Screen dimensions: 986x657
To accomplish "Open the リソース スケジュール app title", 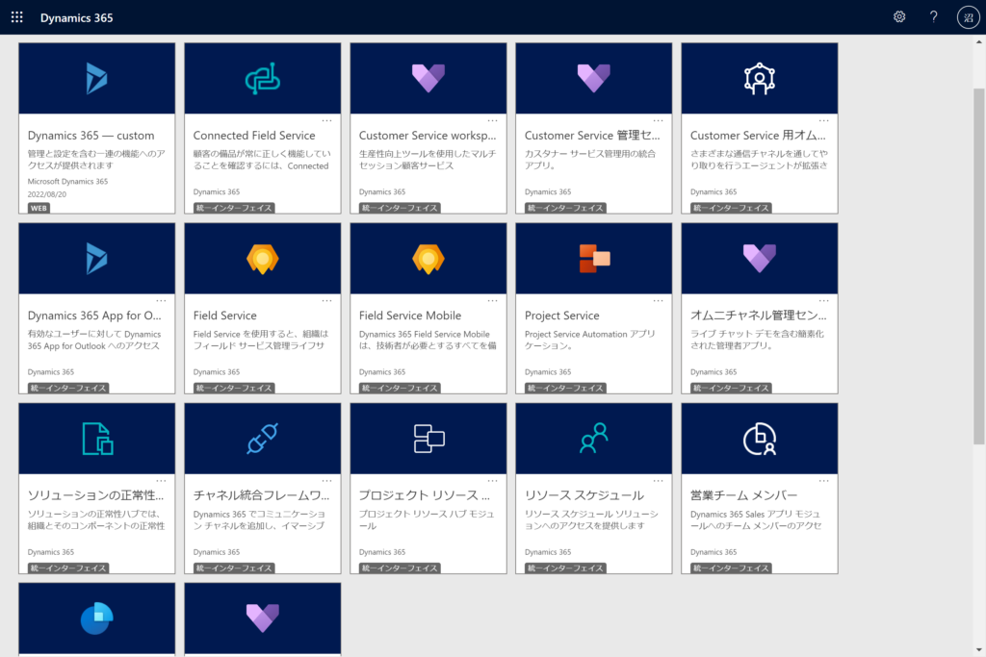I will click(x=584, y=495).
